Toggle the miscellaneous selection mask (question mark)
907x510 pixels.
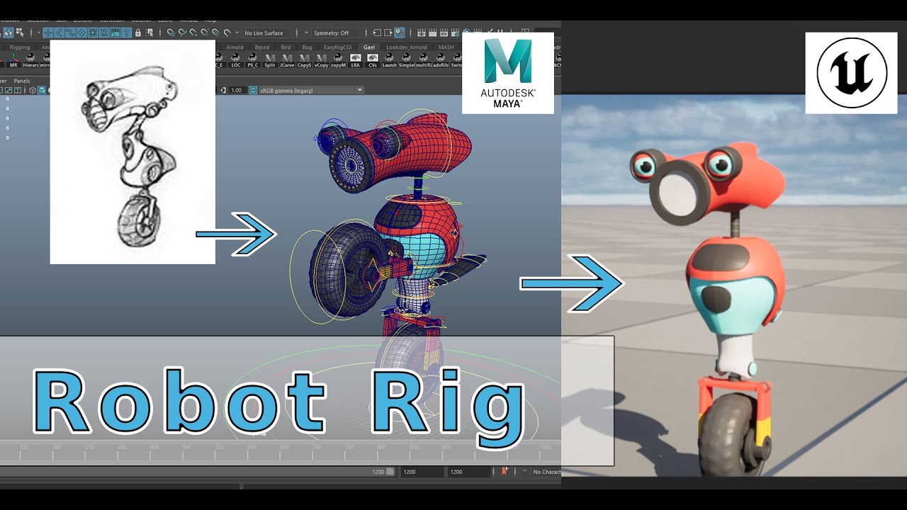126,33
